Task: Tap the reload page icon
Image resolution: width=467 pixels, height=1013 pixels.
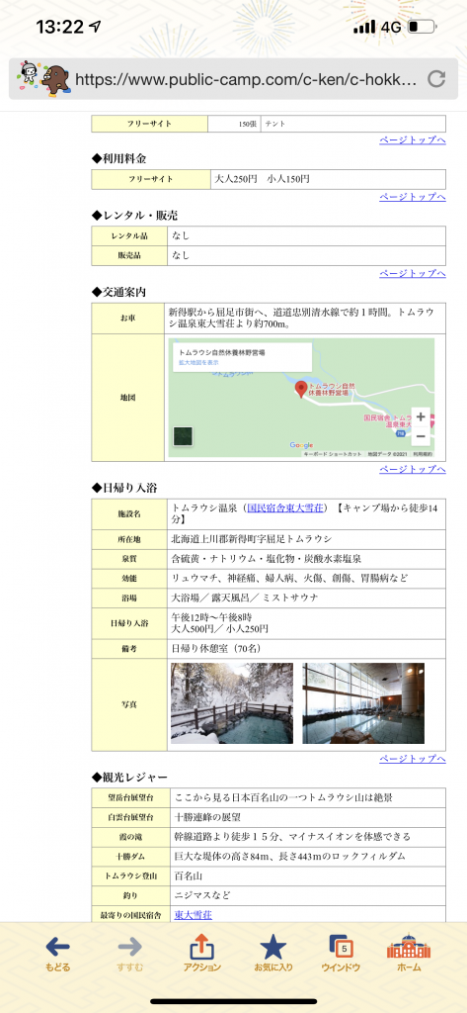Action: (436, 79)
